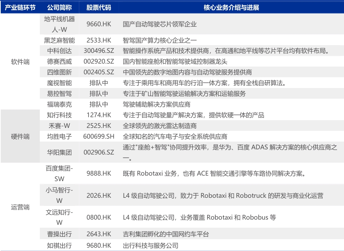Viewport: 344px width, 251px height.
Task: Click company name 德赛西威
Action: pos(59,61)
